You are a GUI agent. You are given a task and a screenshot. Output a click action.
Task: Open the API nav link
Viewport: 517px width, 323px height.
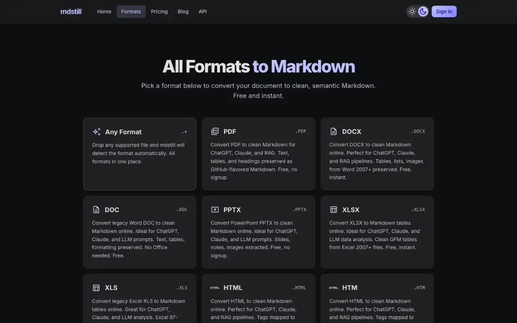[x=202, y=12]
